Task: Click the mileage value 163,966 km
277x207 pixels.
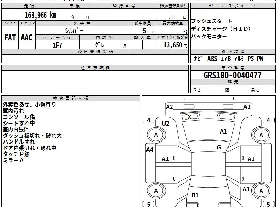Action: click(x=41, y=15)
